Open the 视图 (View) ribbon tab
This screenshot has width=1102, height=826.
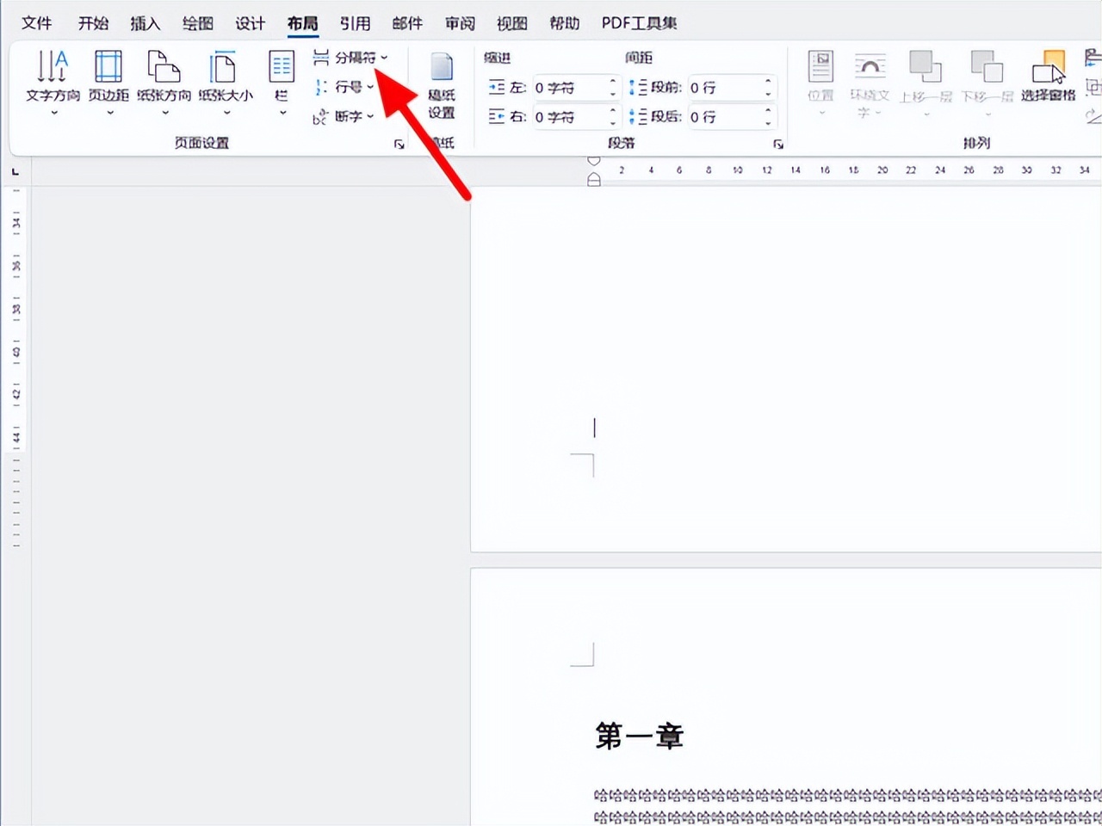(x=511, y=23)
